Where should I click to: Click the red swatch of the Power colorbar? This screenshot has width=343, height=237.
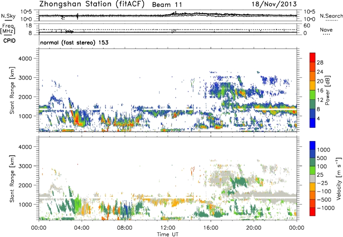(313, 57)
